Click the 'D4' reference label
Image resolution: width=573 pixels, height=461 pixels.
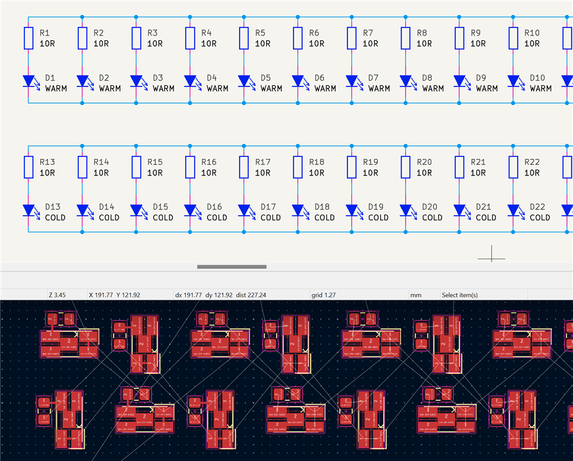(212, 77)
